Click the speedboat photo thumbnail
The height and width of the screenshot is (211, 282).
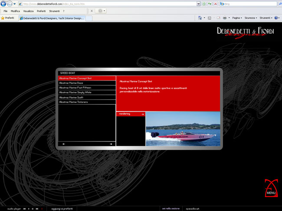pos(183,129)
